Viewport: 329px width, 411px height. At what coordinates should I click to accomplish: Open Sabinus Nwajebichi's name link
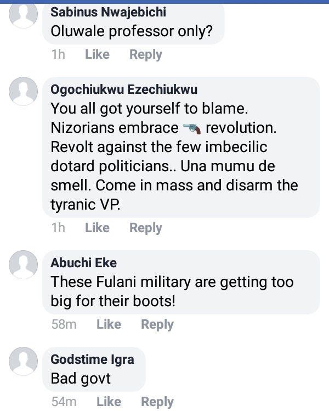tap(108, 13)
